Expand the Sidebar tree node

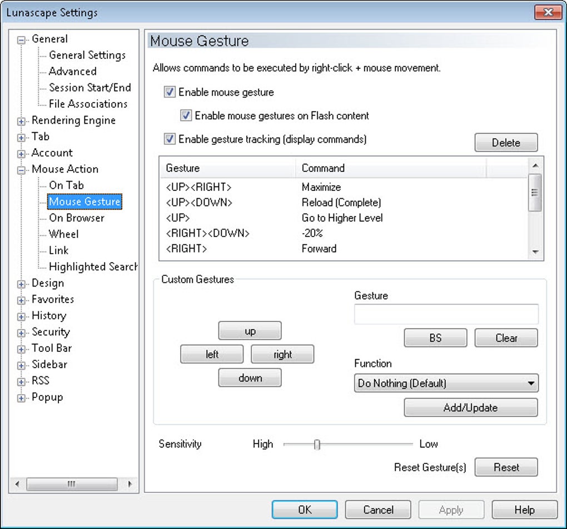click(x=21, y=365)
